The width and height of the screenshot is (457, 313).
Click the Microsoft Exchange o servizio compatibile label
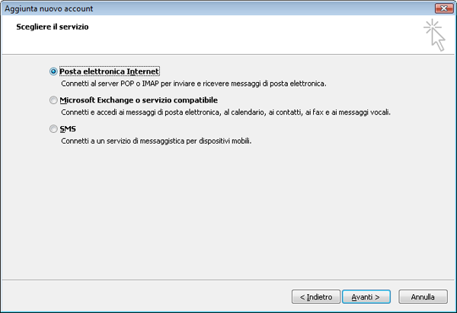(139, 100)
